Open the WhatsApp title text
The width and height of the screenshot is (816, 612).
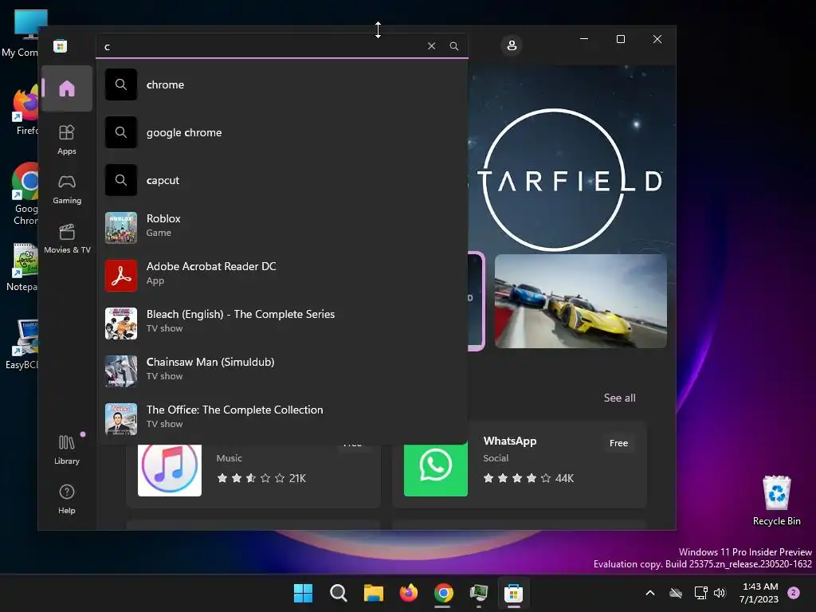[x=509, y=441]
